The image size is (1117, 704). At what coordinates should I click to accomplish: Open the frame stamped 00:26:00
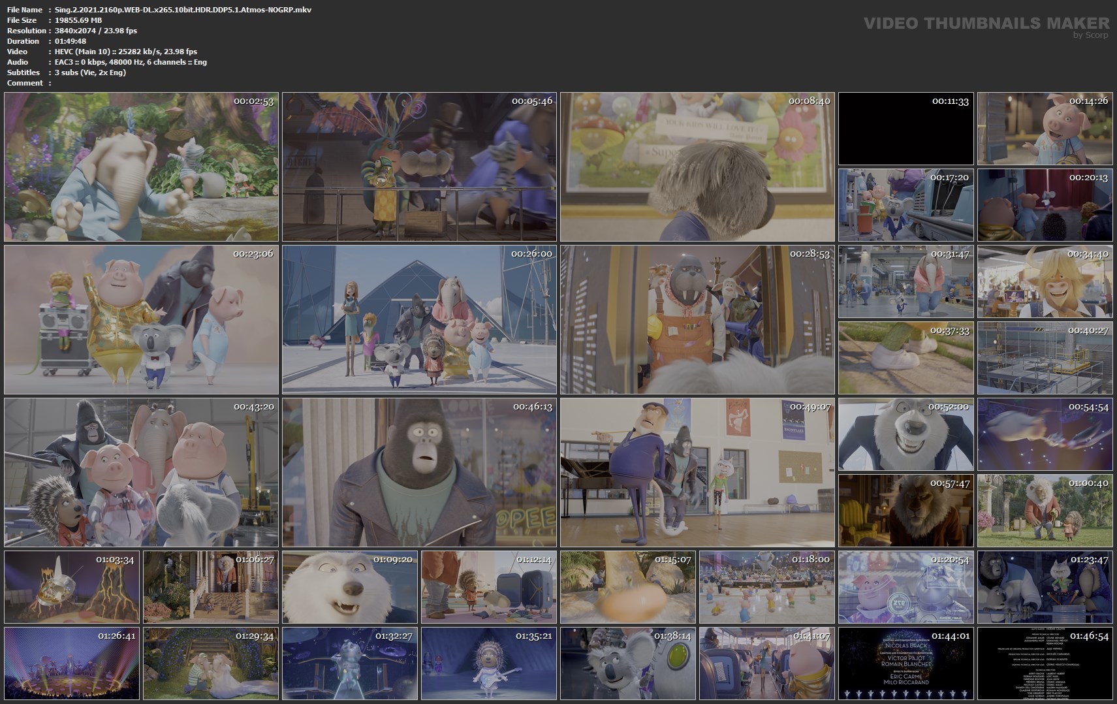[x=419, y=320]
